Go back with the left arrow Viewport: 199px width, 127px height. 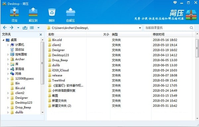click(5, 28)
